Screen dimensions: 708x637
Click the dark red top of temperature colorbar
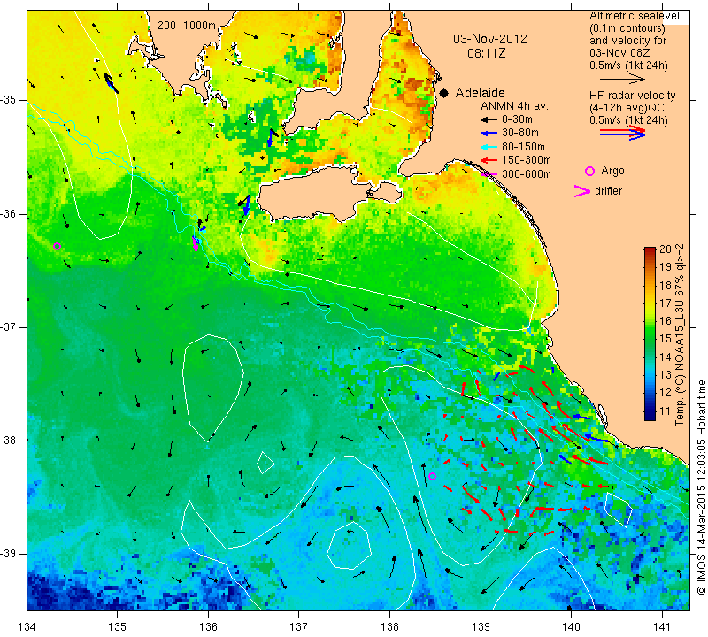tap(650, 251)
